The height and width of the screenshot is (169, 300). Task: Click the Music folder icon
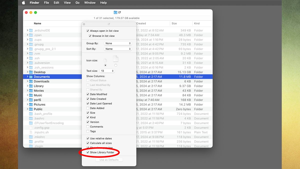31,95
